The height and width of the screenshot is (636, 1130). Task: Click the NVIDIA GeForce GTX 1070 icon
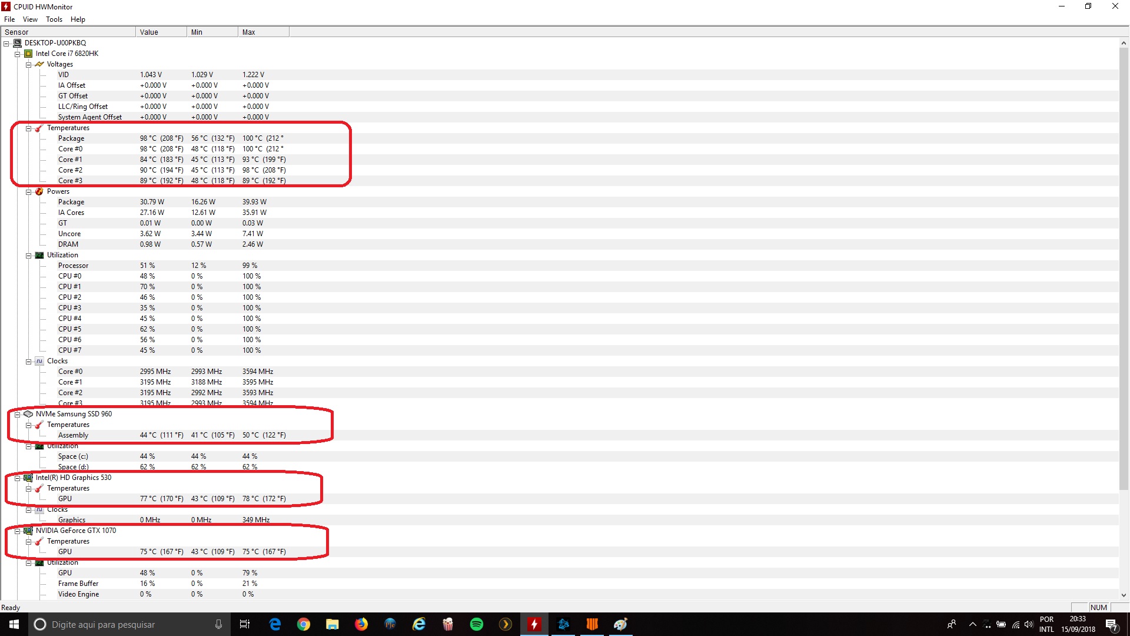click(x=28, y=531)
